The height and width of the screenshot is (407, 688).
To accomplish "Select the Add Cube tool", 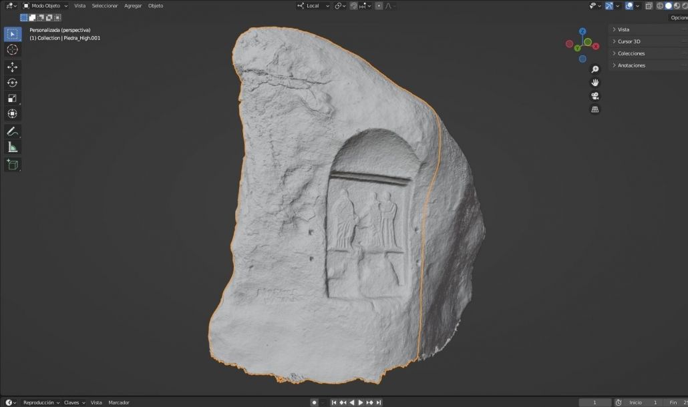I will [x=12, y=165].
